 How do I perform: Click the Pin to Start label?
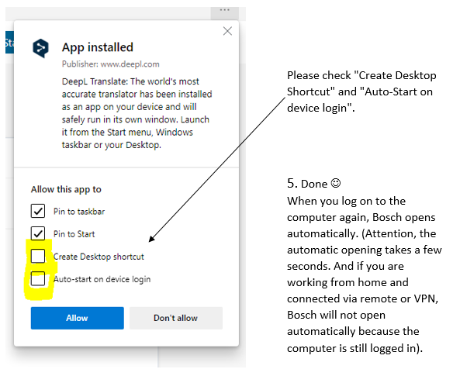tap(74, 234)
